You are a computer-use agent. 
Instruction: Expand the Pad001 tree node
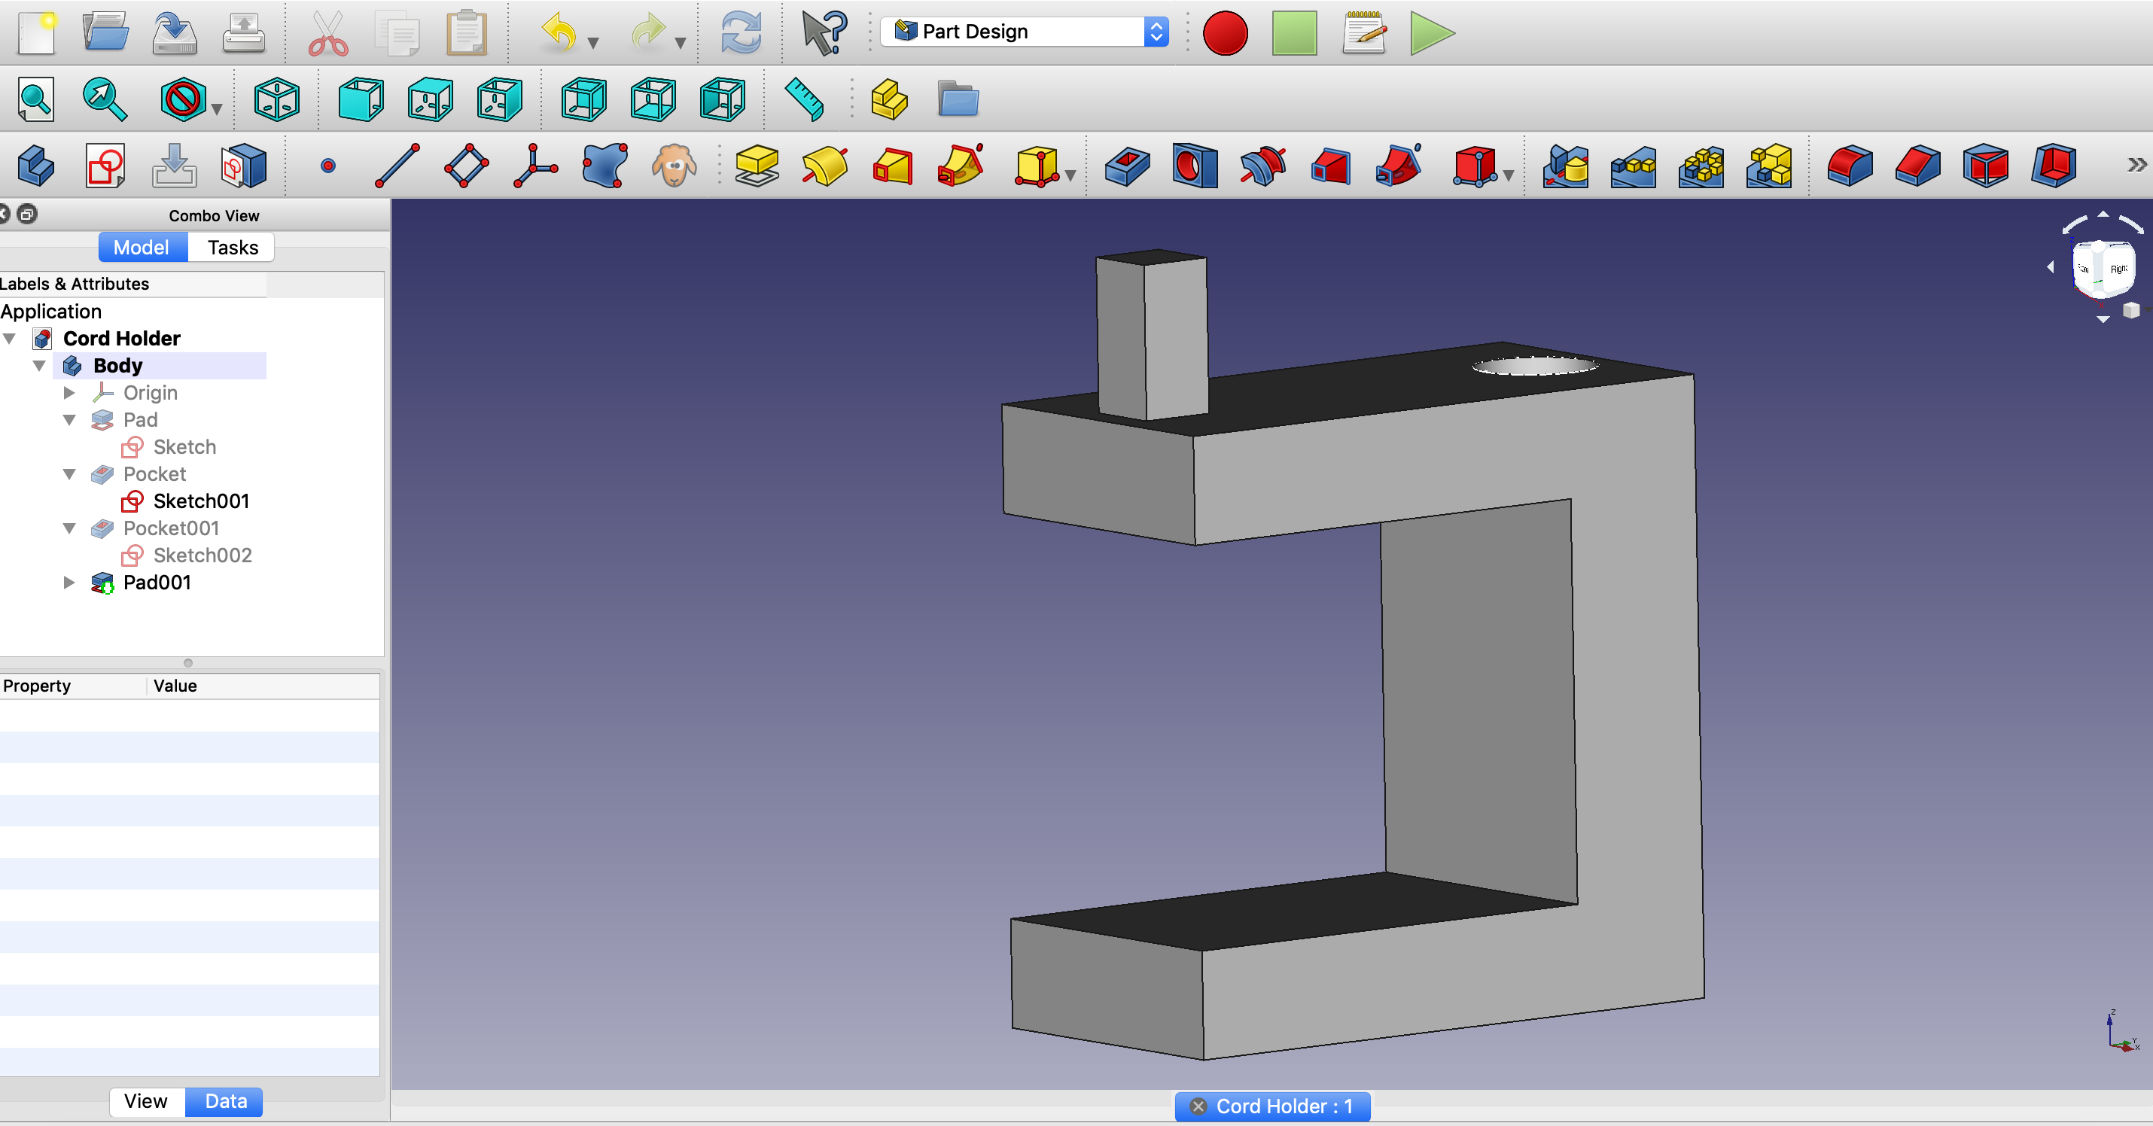coord(69,583)
